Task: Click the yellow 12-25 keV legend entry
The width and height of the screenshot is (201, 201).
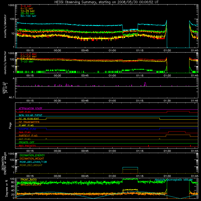Action: click(28, 11)
